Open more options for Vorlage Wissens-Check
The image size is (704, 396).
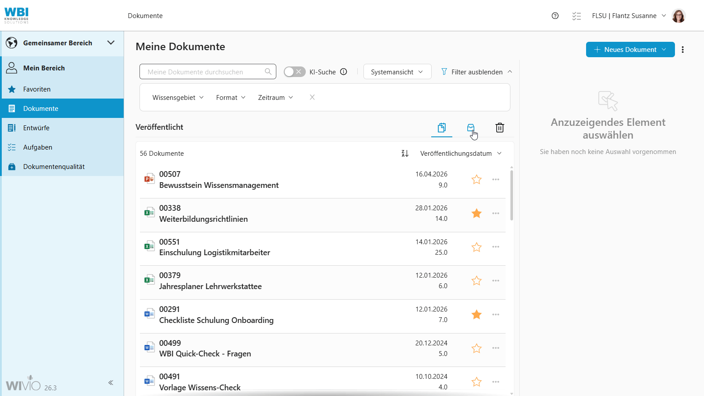coord(496,382)
